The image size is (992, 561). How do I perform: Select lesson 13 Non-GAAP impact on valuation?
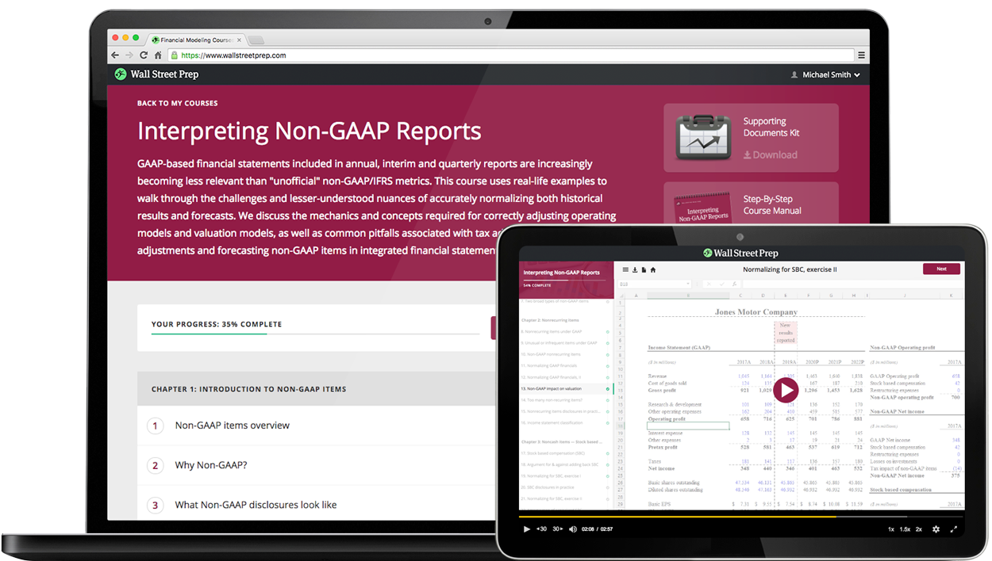pyautogui.click(x=567, y=389)
